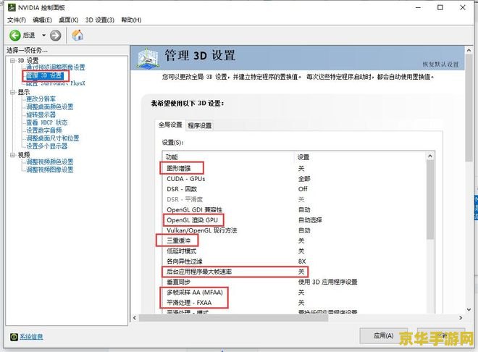Image resolution: width=478 pixels, height=352 pixels.
Task: Click the 应用(A) button
Action: point(383,336)
